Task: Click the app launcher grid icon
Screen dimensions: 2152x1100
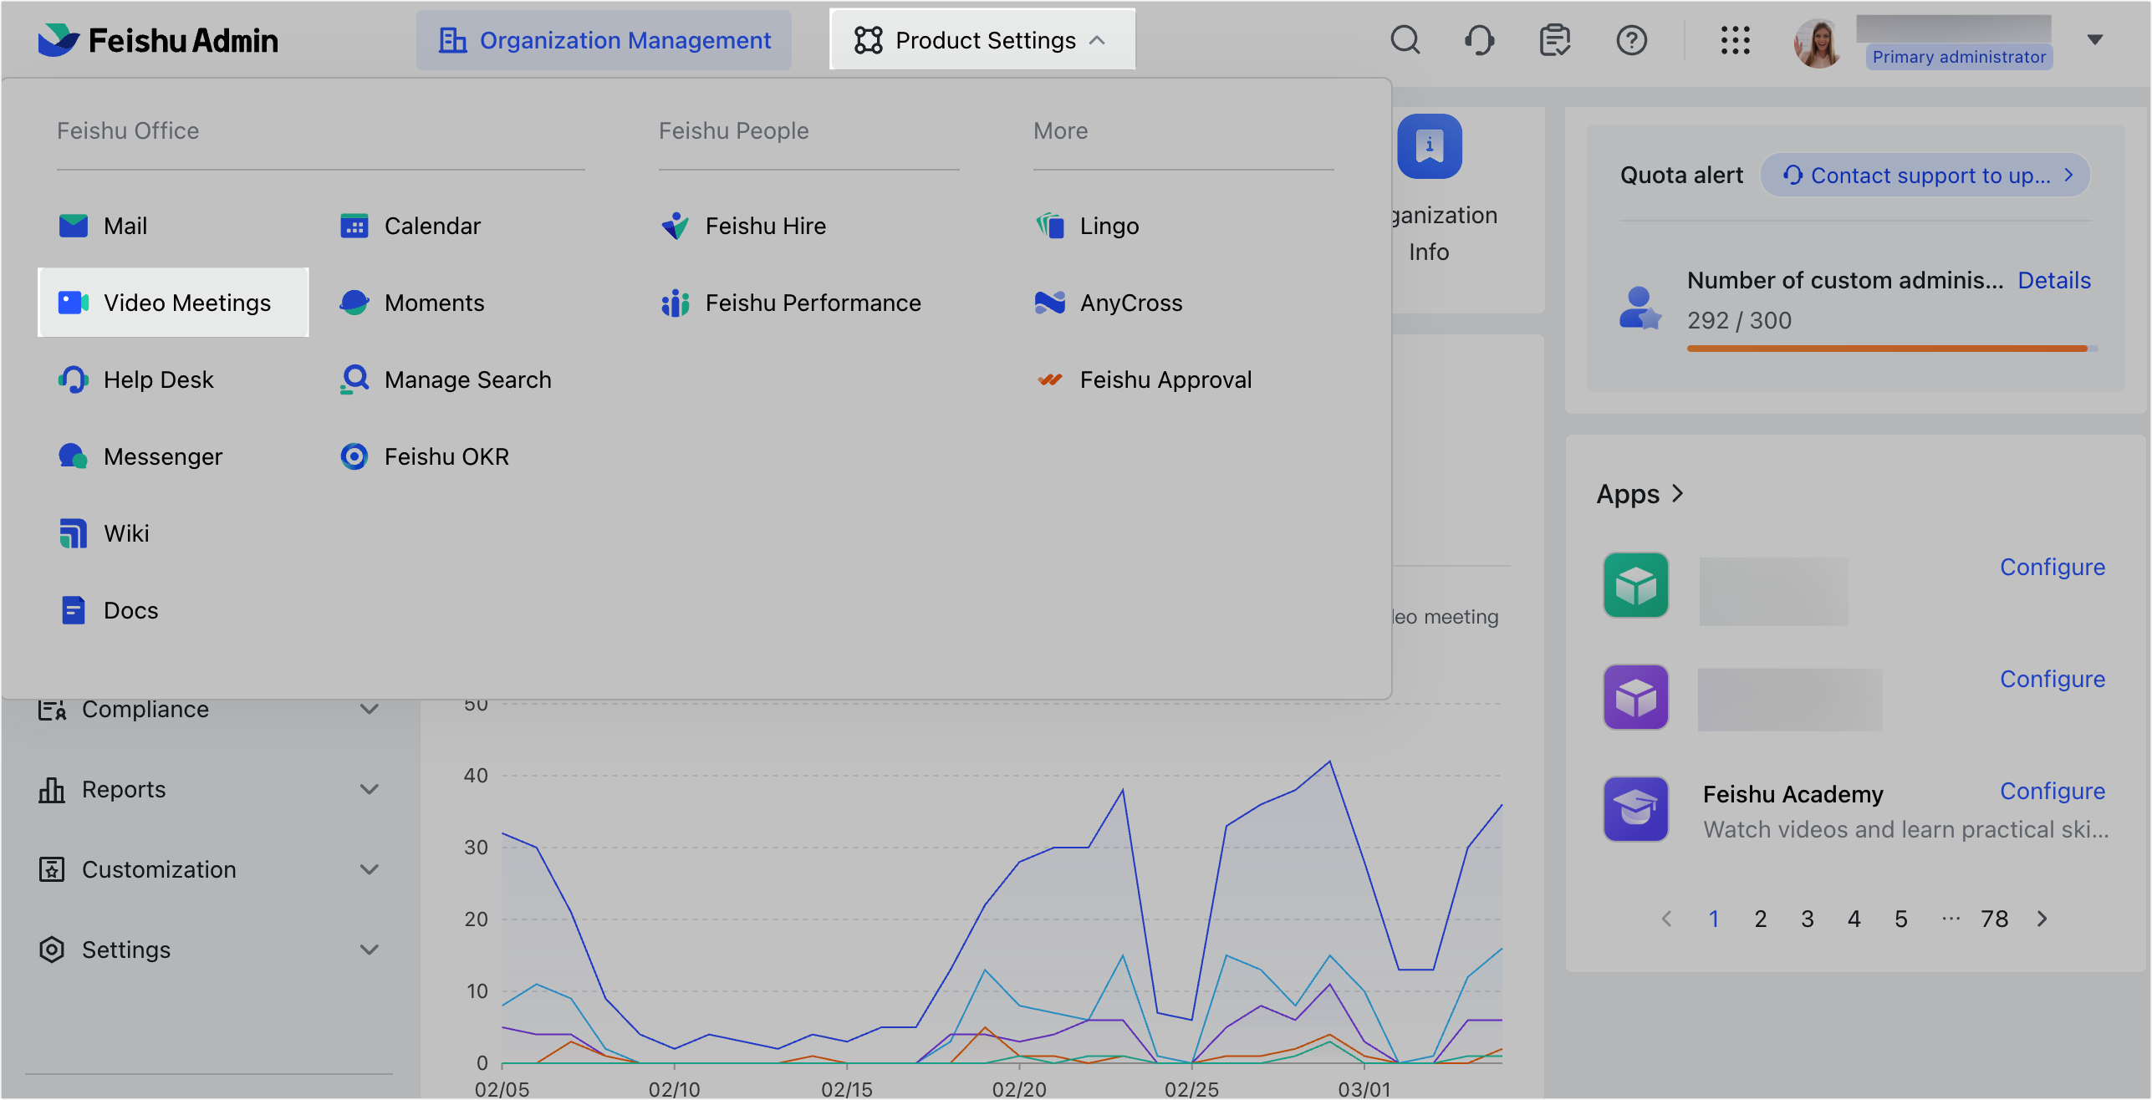Action: pos(1736,39)
